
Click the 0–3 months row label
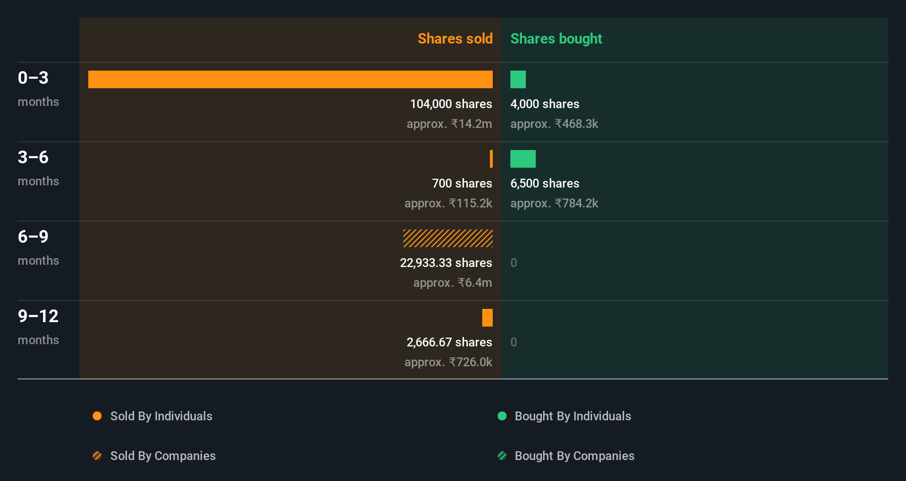point(38,89)
